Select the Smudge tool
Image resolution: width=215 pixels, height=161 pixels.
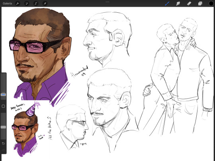(178, 4)
